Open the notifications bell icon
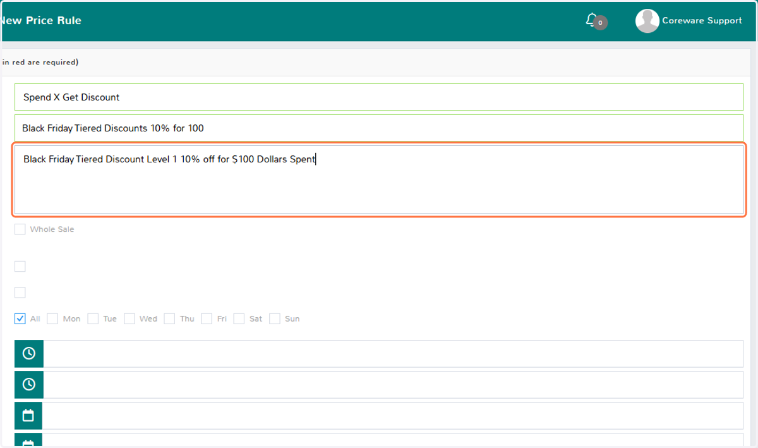Screen dimensions: 758x448 (x=592, y=20)
